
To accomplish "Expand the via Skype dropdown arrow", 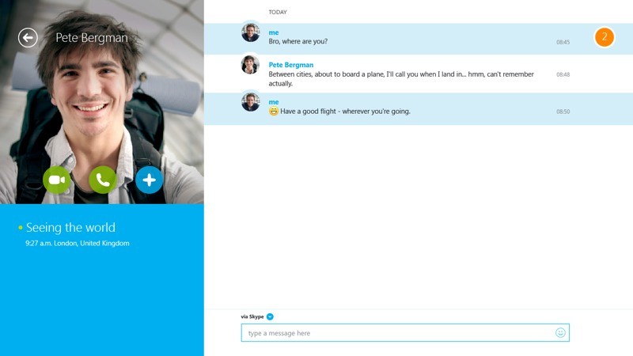I will [x=270, y=317].
